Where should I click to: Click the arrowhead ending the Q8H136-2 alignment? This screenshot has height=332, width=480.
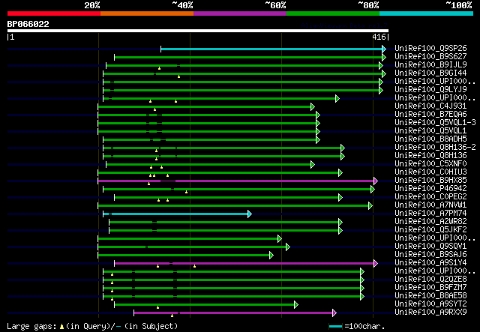[x=343, y=148]
